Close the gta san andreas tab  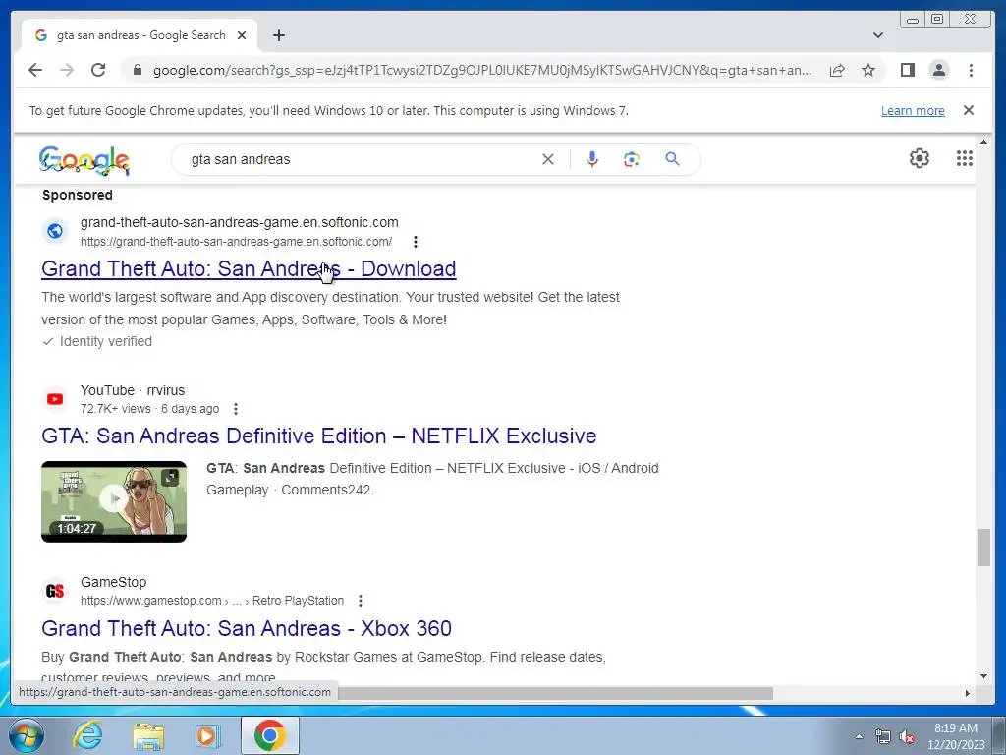242,35
